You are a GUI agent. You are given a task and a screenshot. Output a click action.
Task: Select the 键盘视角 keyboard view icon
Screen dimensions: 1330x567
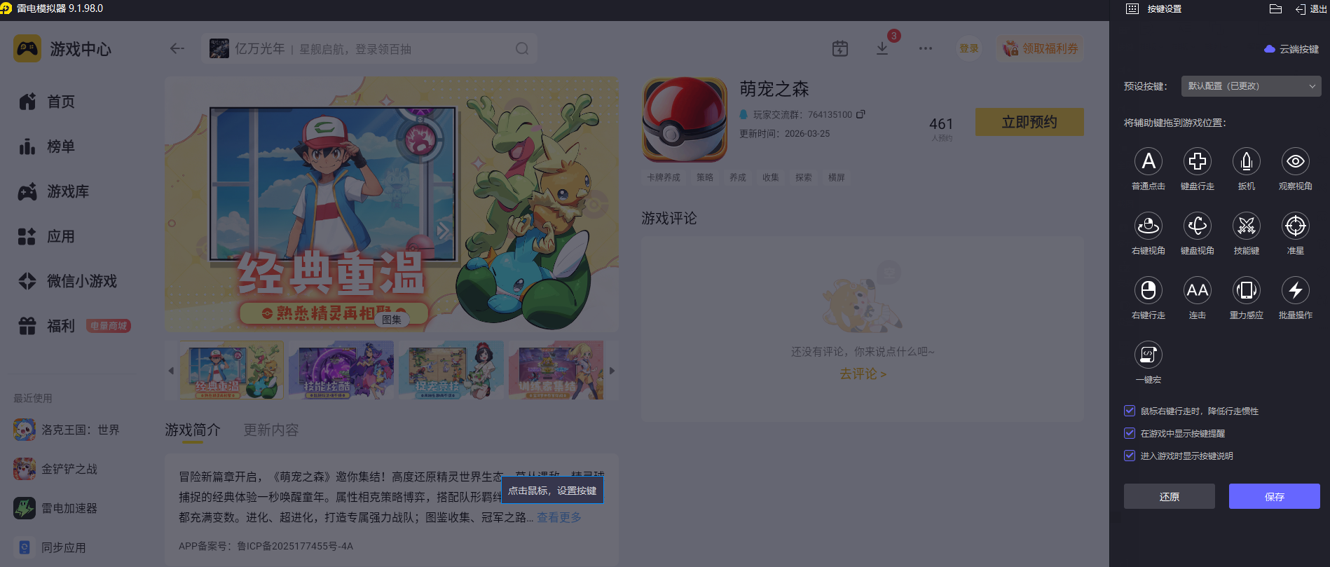(1197, 226)
